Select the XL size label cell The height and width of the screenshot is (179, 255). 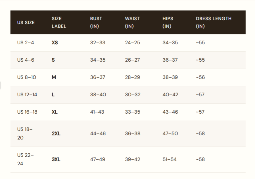[55, 112]
